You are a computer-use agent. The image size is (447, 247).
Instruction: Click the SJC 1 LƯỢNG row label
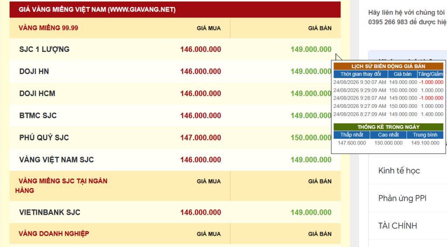[44, 49]
